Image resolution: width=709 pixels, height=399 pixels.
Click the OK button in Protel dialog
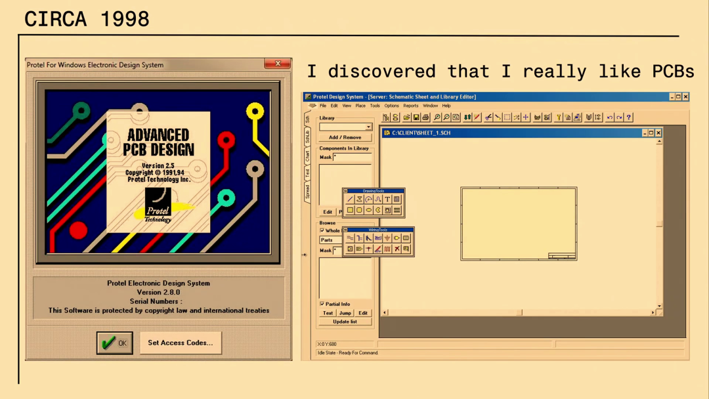[115, 343]
